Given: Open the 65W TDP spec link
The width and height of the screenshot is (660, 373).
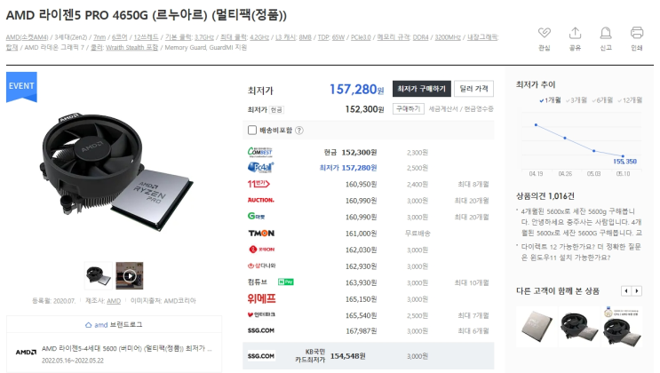Looking at the screenshot, I should (x=338, y=37).
